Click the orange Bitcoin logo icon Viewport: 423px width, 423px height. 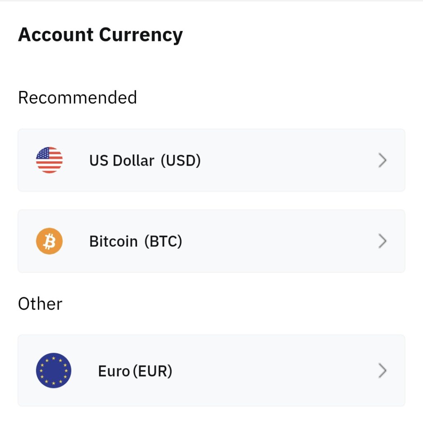pyautogui.click(x=49, y=241)
